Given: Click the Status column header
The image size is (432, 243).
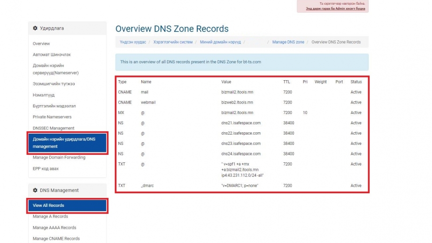Looking at the screenshot, I should click(356, 82).
